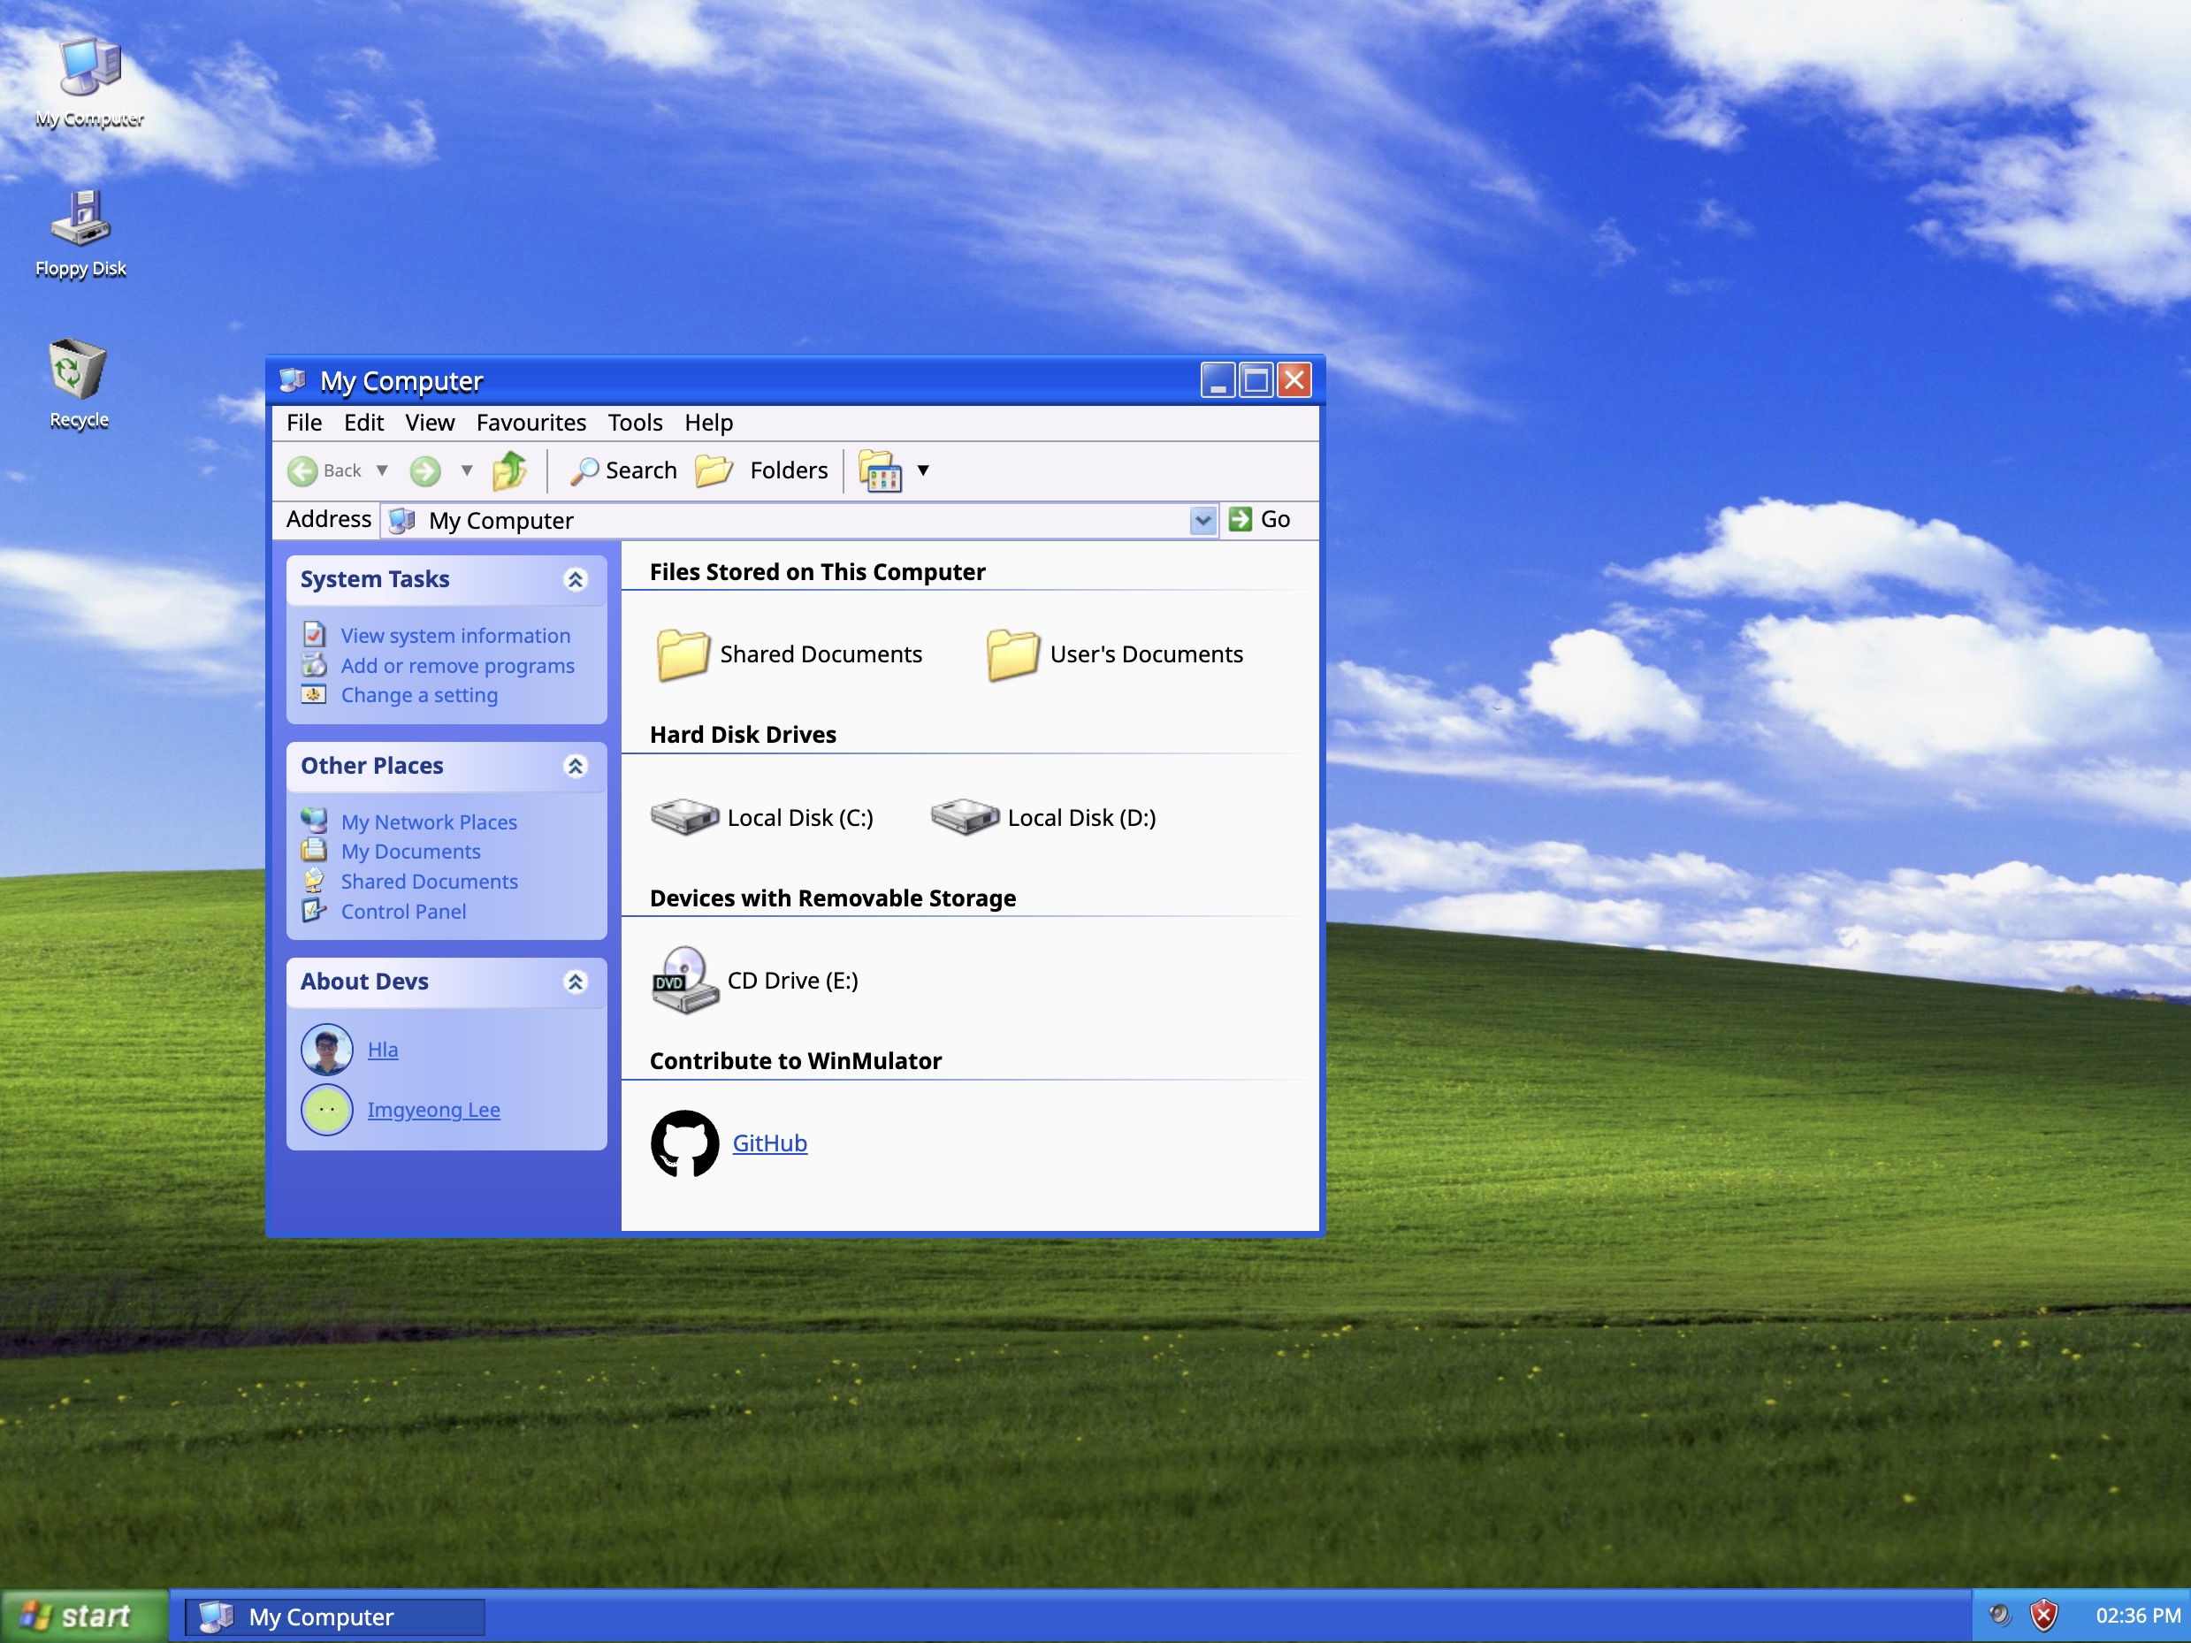Open the Hla developer link
The width and height of the screenshot is (2191, 1643).
(x=382, y=1050)
